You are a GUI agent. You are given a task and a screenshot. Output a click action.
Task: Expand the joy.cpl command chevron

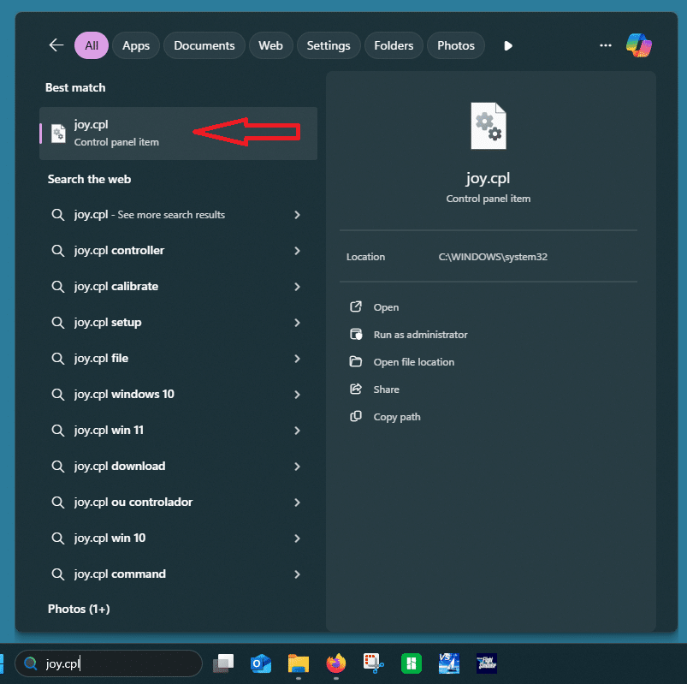point(297,574)
